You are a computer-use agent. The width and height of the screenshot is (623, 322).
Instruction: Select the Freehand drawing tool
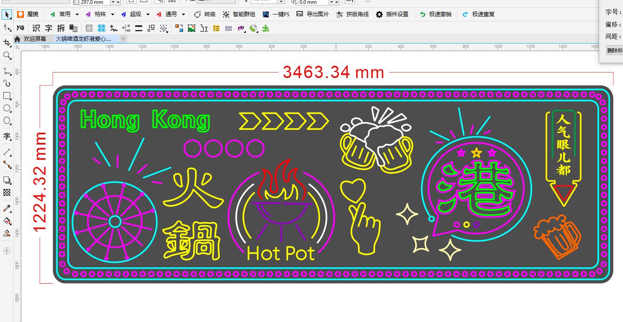pos(7,71)
